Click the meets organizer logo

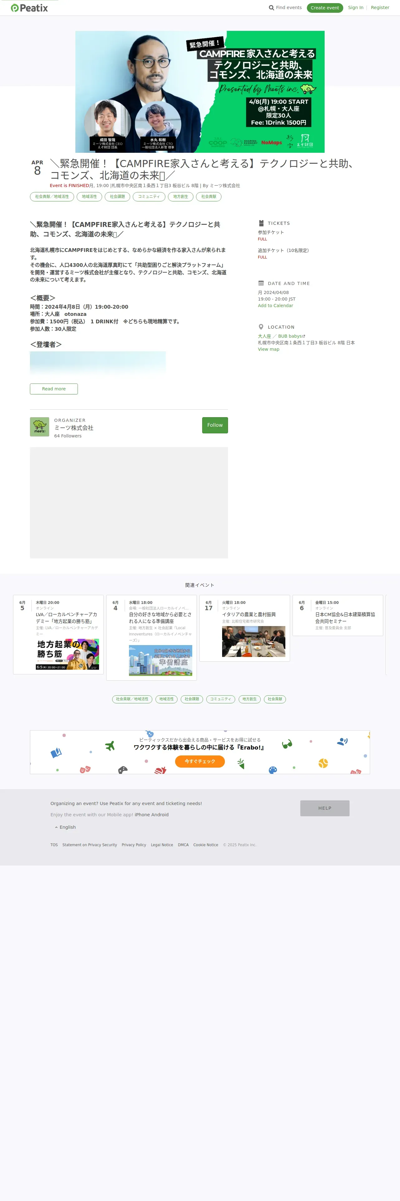40,427
